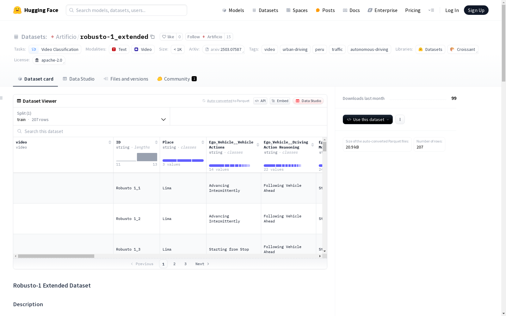Click the ID lengths histogram bar
This screenshot has height=316, width=506.
coord(147,157)
